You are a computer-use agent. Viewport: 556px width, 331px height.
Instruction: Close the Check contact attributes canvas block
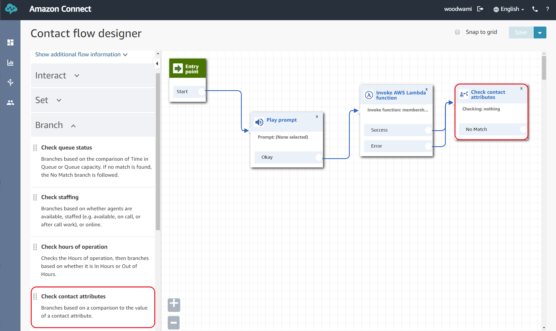click(x=521, y=88)
